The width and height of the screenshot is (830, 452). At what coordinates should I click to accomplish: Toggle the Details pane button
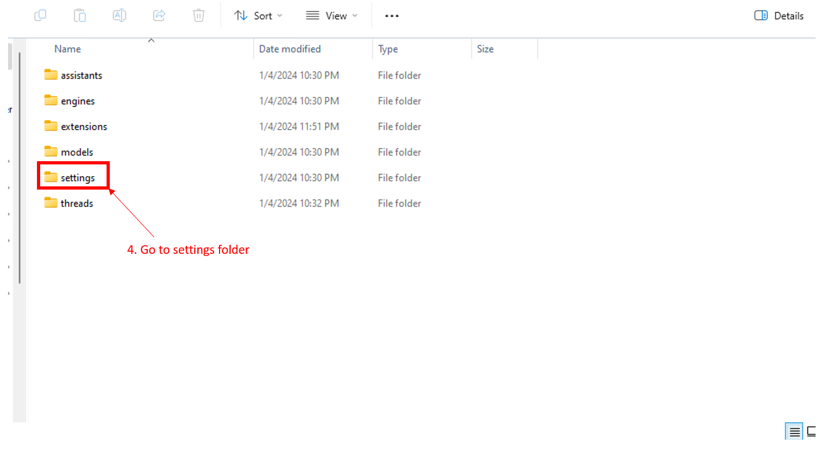pyautogui.click(x=779, y=16)
